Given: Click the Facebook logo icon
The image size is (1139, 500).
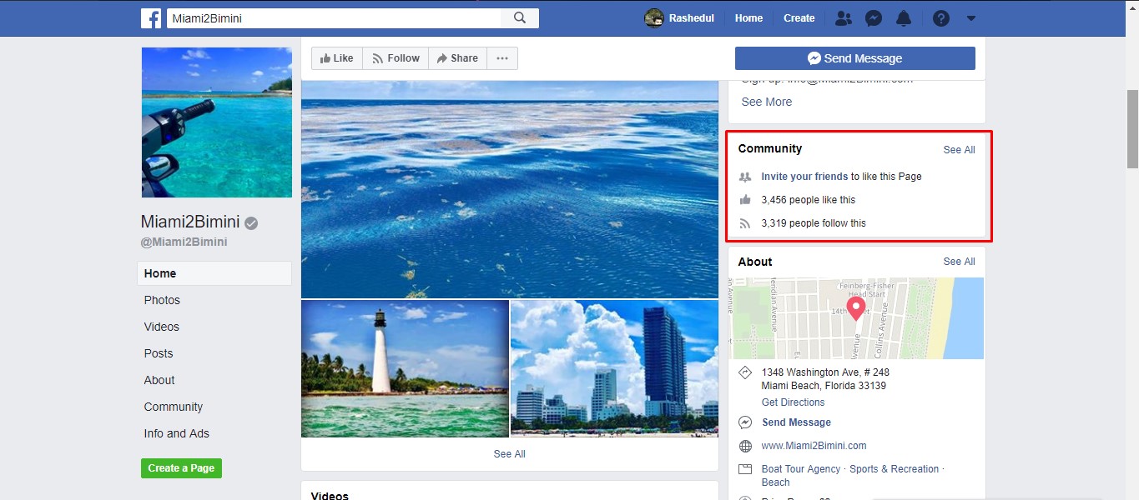Looking at the screenshot, I should click(151, 18).
